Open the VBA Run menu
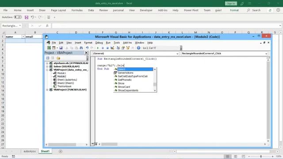The height and width of the screenshot is (159, 283). tap(108, 43)
